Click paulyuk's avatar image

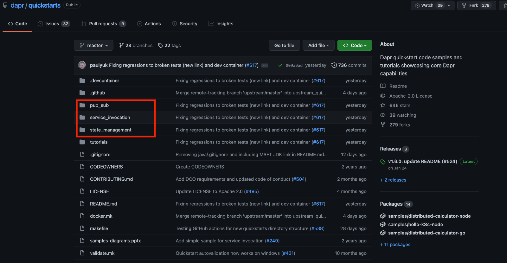pos(82,65)
